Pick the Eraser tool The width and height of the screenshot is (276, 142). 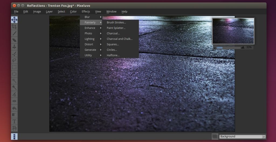(14, 40)
